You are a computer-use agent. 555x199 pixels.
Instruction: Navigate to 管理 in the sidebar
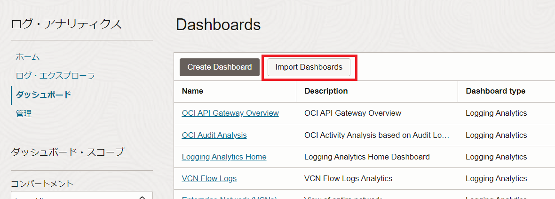click(24, 113)
